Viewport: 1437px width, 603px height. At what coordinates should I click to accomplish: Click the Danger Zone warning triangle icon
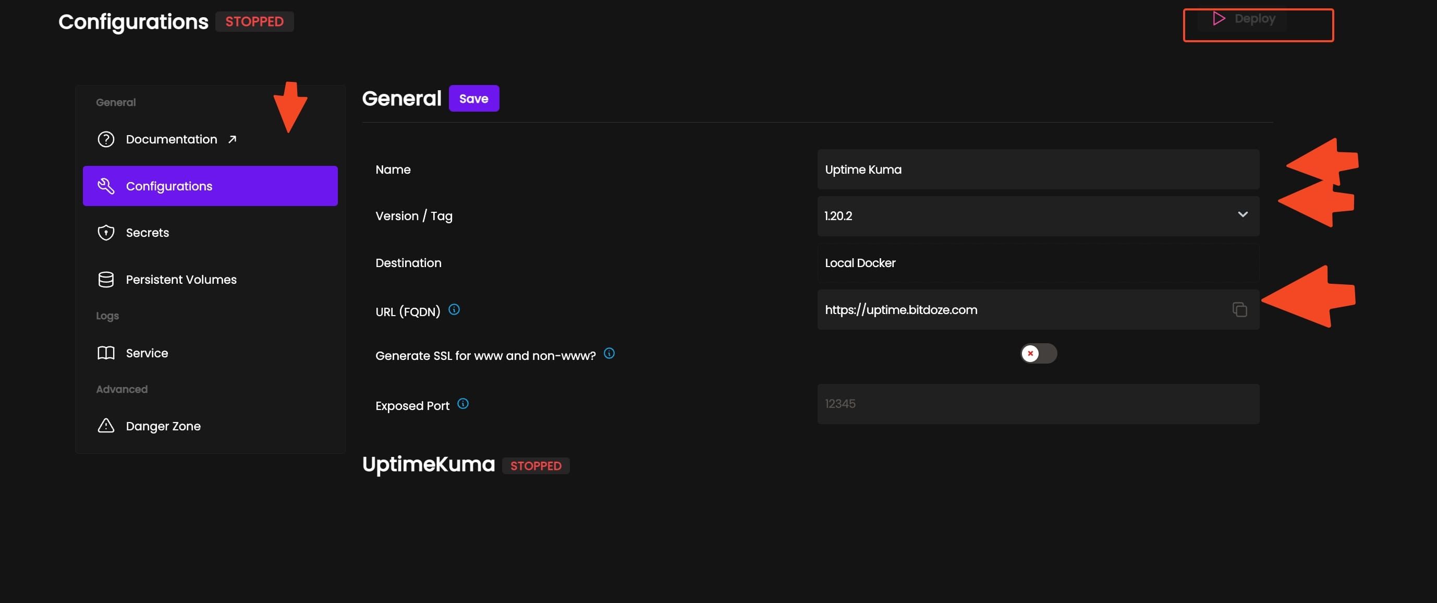tap(106, 426)
